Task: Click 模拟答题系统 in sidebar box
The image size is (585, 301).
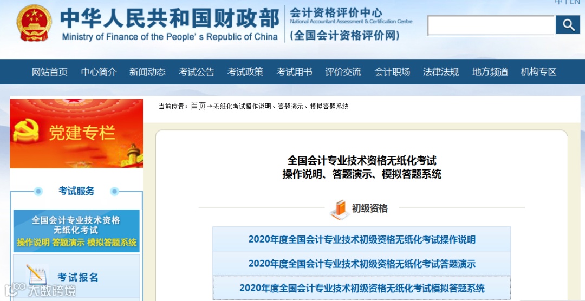Action: point(112,243)
